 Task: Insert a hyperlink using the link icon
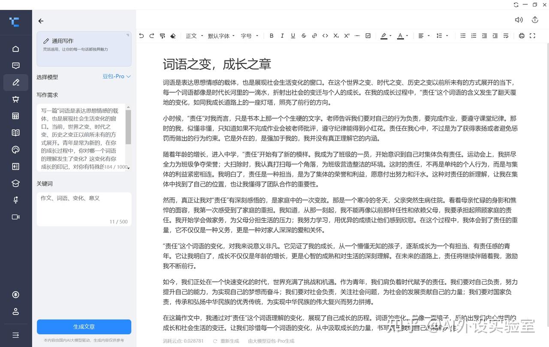click(x=314, y=36)
